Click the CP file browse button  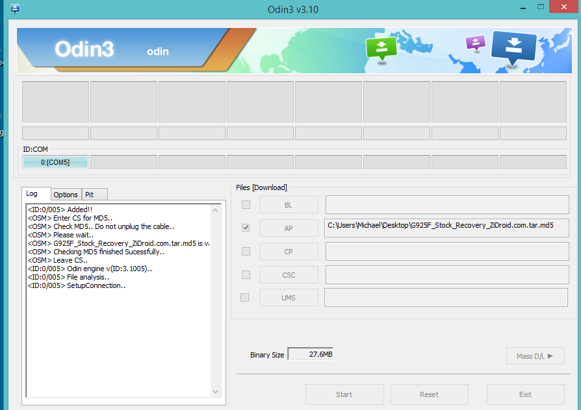tap(289, 252)
